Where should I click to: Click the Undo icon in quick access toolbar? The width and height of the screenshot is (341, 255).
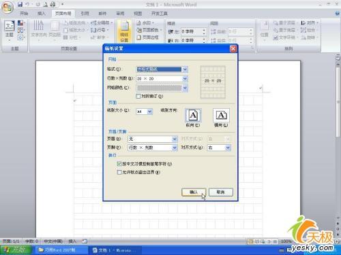point(27,4)
